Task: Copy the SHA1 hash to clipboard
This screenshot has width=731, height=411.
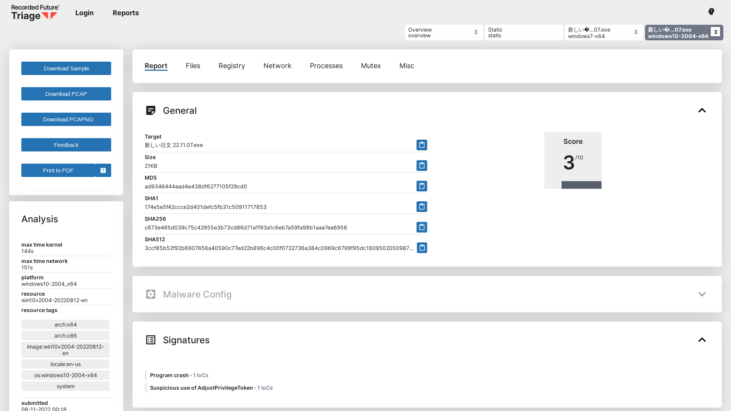Action: (421, 207)
